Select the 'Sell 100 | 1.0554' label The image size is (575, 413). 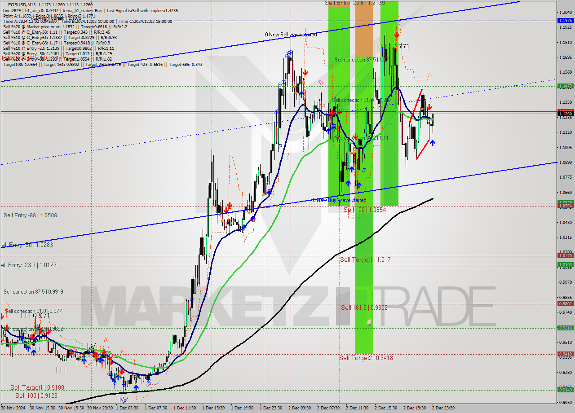[365, 210]
